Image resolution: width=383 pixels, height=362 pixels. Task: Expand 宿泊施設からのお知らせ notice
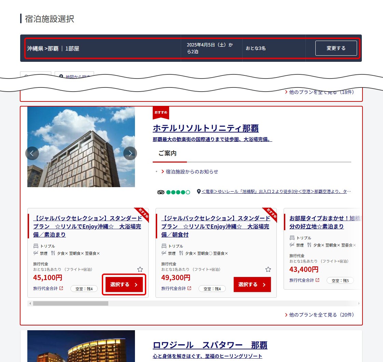pyautogui.click(x=192, y=172)
